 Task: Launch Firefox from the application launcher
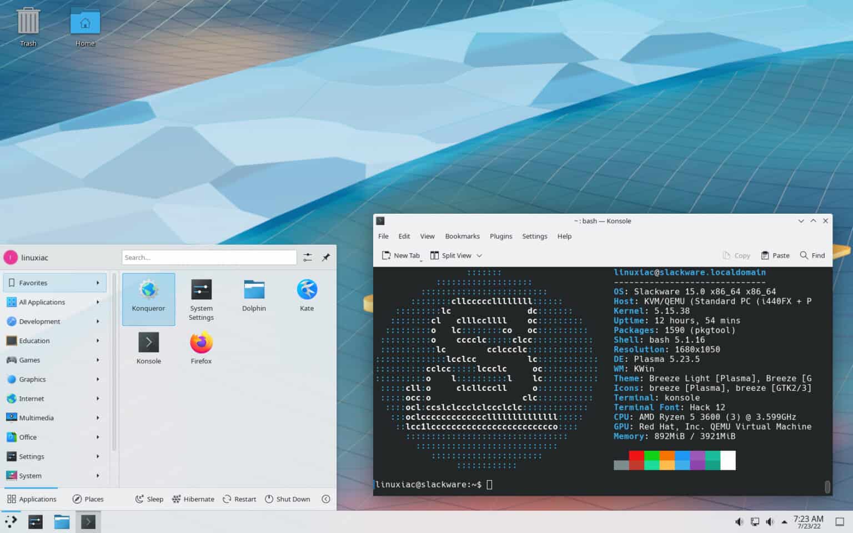(x=200, y=347)
